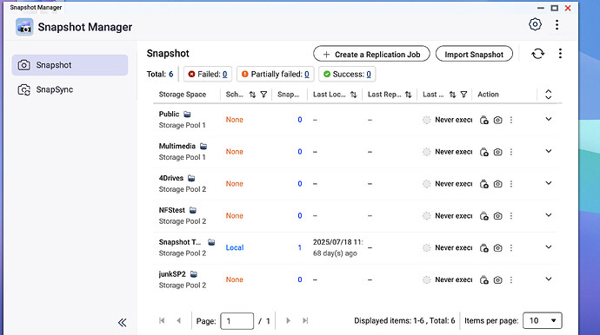The height and width of the screenshot is (335, 600).
Task: Expand the 4Drives row details
Action: 549,183
